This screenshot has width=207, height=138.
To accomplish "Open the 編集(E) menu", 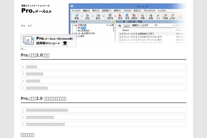I will [x=86, y=11].
